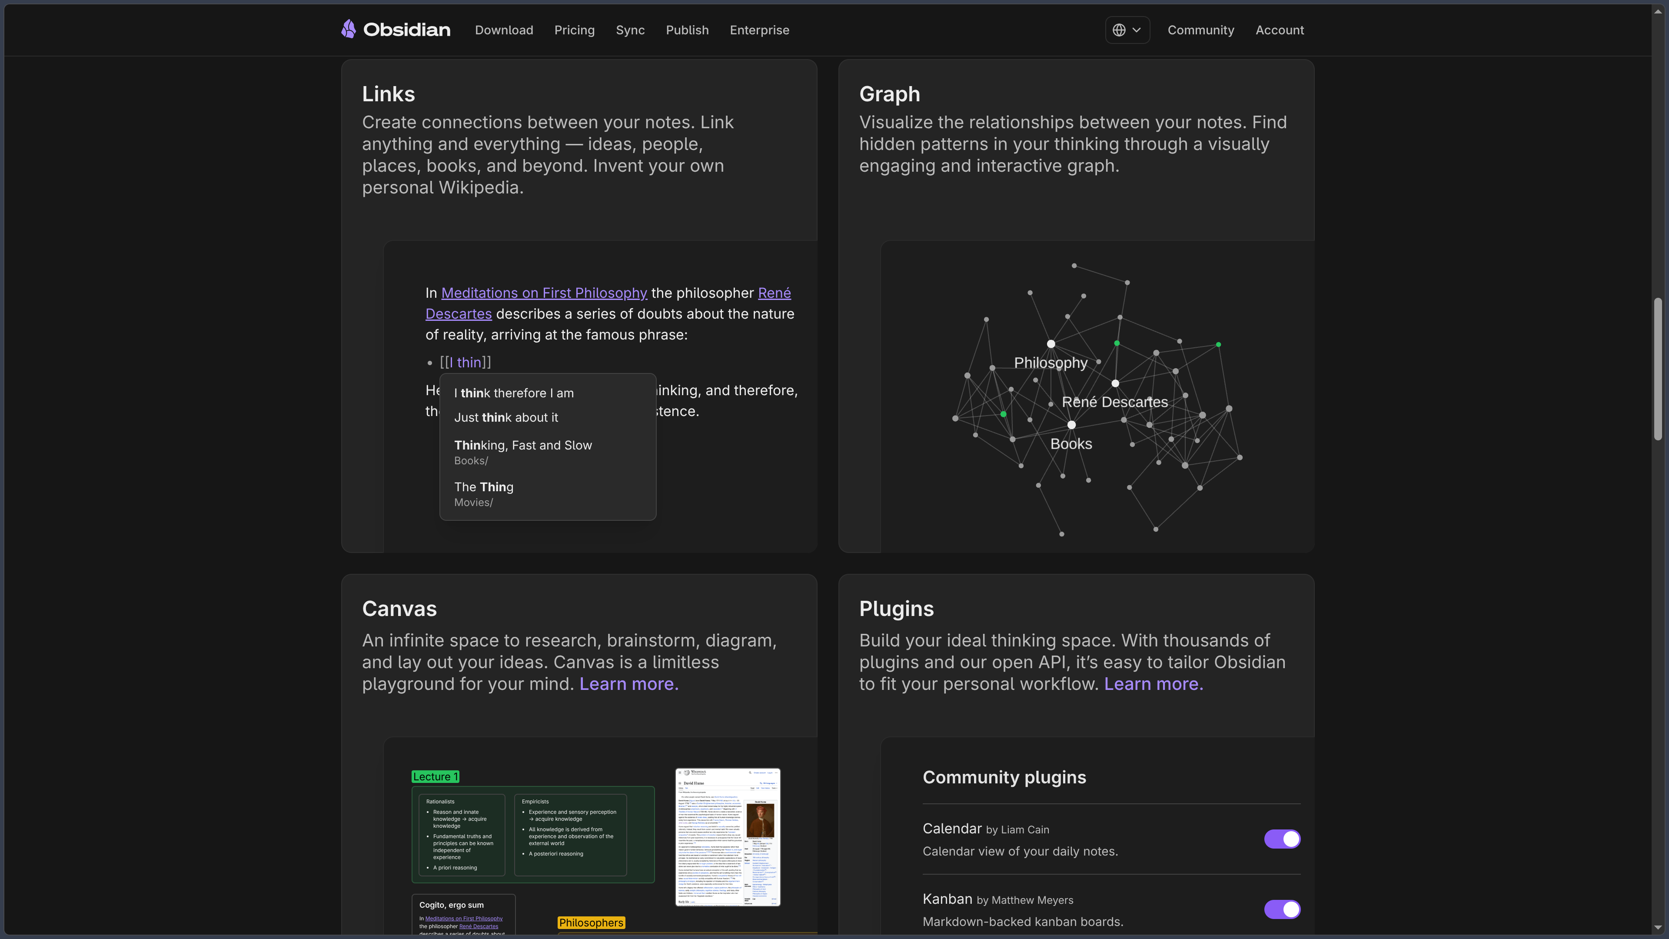Image resolution: width=1669 pixels, height=939 pixels.
Task: Click the Lecture 1 canvas label
Action: 436,776
